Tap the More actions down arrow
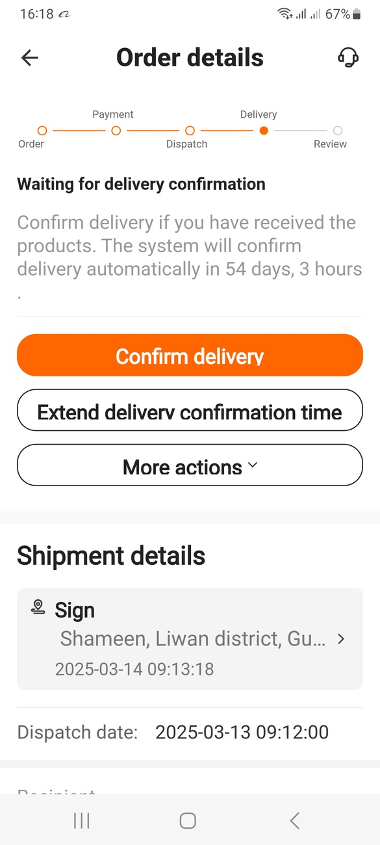 tap(253, 465)
